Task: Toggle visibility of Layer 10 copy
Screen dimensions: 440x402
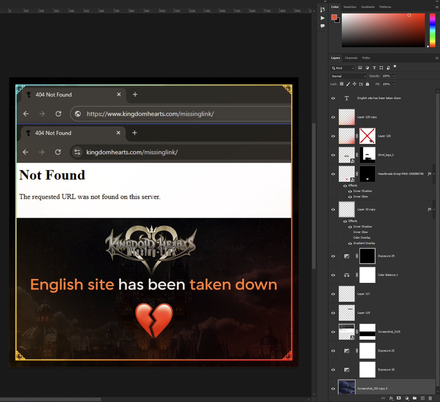Action: point(333,210)
